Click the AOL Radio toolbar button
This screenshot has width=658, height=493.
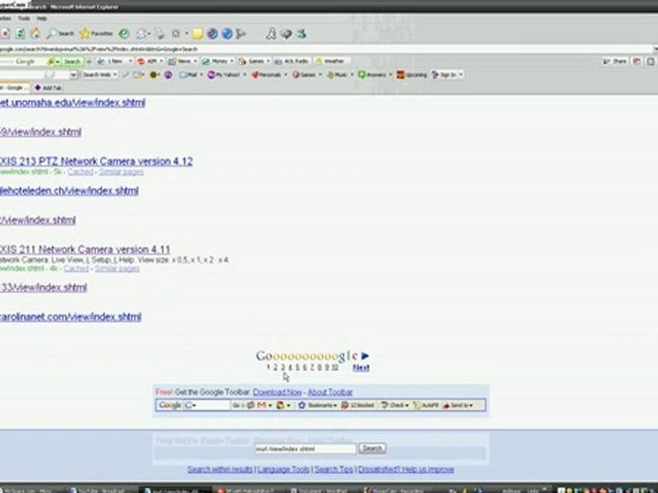coord(292,61)
